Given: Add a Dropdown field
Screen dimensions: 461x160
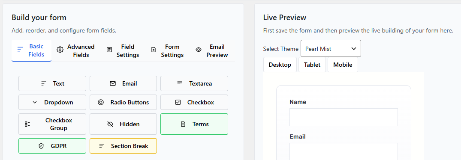Looking at the screenshot, I should [52, 102].
